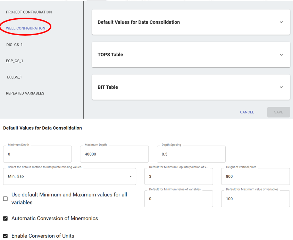Click the Default for Maximum value of variables field
The height and width of the screenshot is (240, 293).
point(255,199)
